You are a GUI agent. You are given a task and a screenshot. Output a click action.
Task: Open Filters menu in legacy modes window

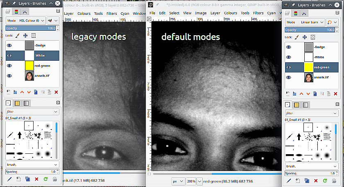point(112,14)
